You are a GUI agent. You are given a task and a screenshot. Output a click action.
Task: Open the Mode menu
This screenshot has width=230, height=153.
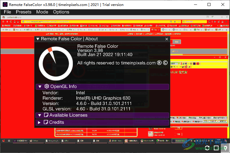(42, 12)
